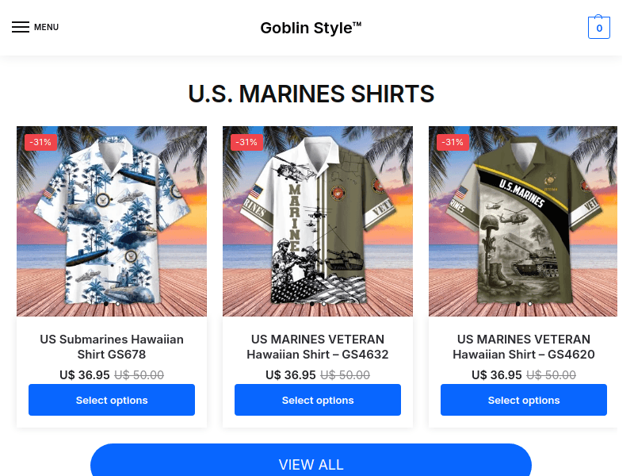This screenshot has height=476, width=634.
Task: Select second image dot on Submarines shirt
Action: coord(117,304)
